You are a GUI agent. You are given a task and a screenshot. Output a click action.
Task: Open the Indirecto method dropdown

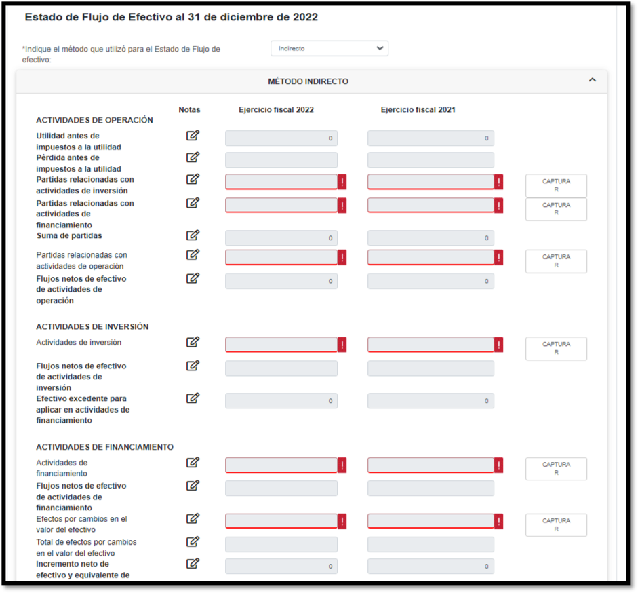pyautogui.click(x=330, y=49)
